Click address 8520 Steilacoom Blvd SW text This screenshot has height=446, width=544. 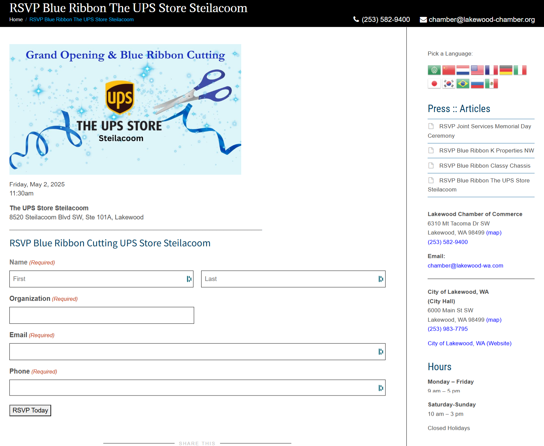[x=76, y=217]
